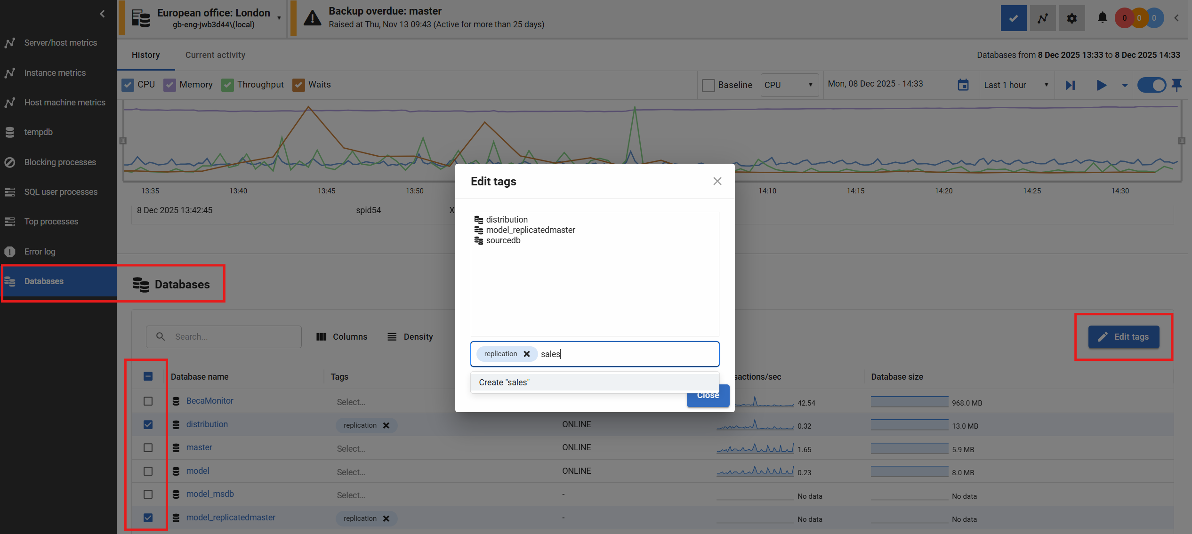Select the History tab
The height and width of the screenshot is (534, 1192).
(145, 55)
